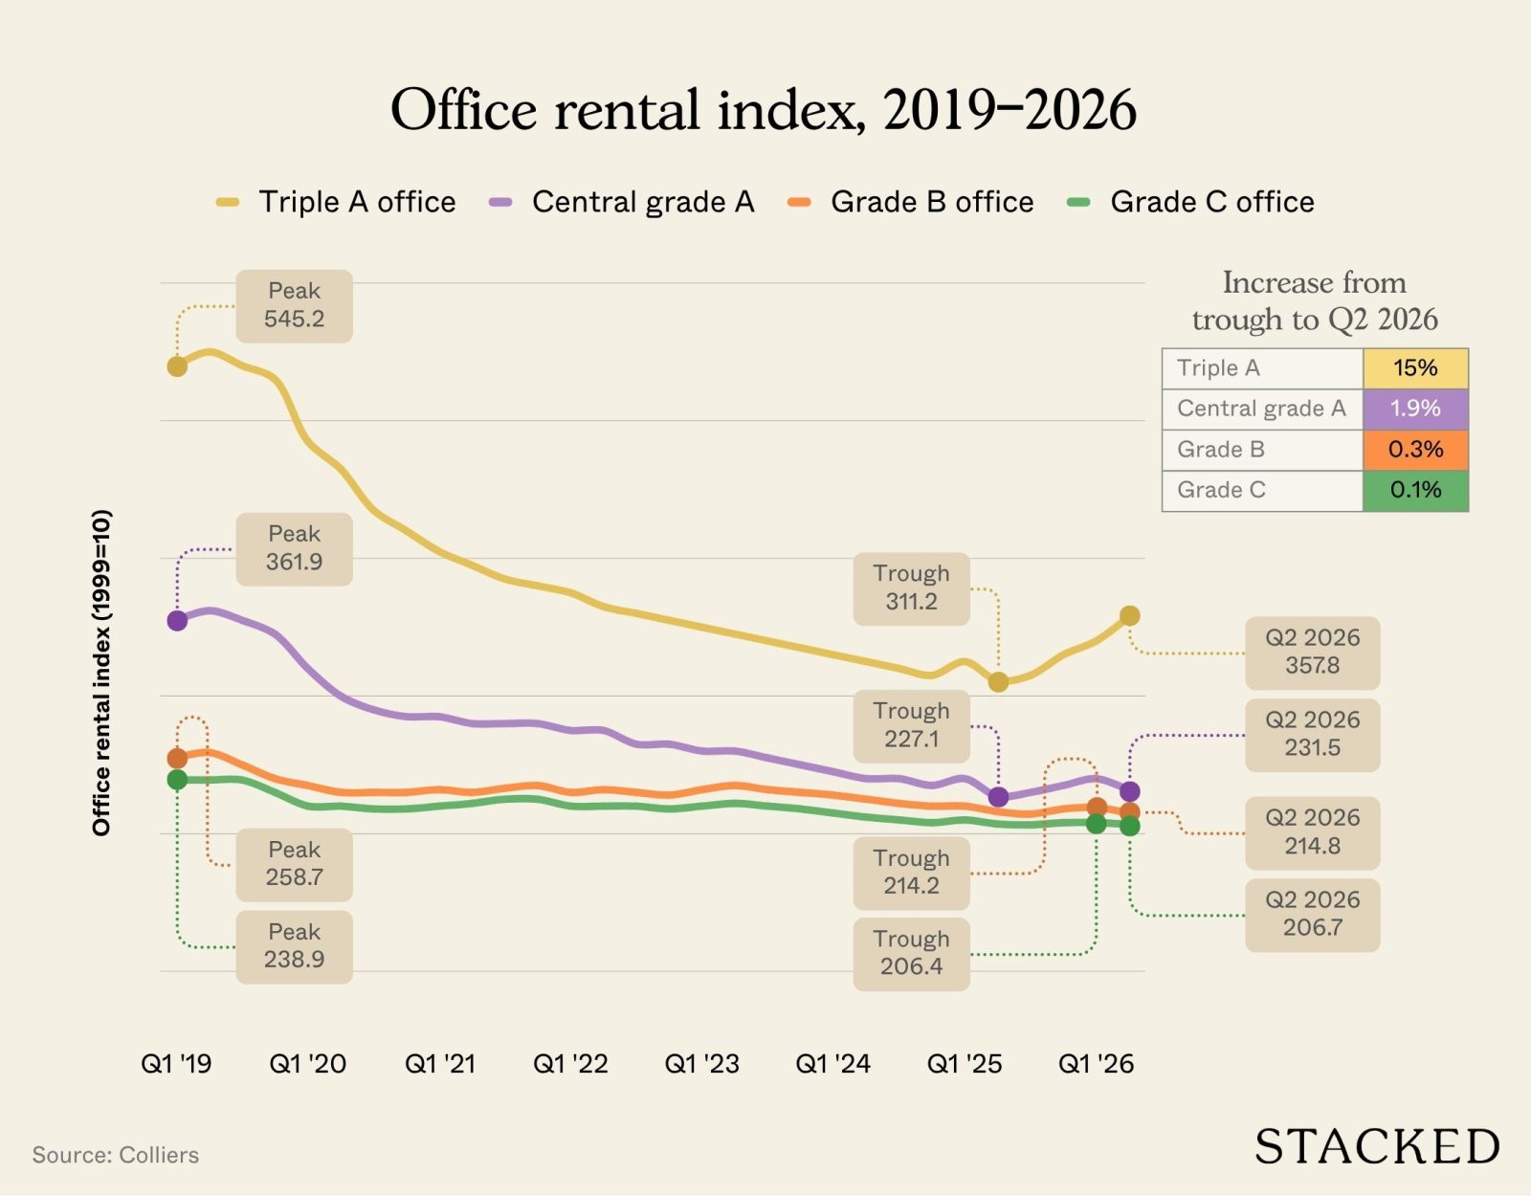Click the 1.9% purple table cell
The image size is (1531, 1196).
(1415, 409)
